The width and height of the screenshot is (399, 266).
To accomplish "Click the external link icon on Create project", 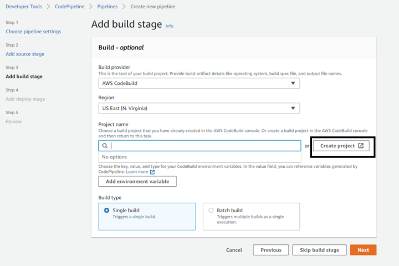I will point(361,146).
